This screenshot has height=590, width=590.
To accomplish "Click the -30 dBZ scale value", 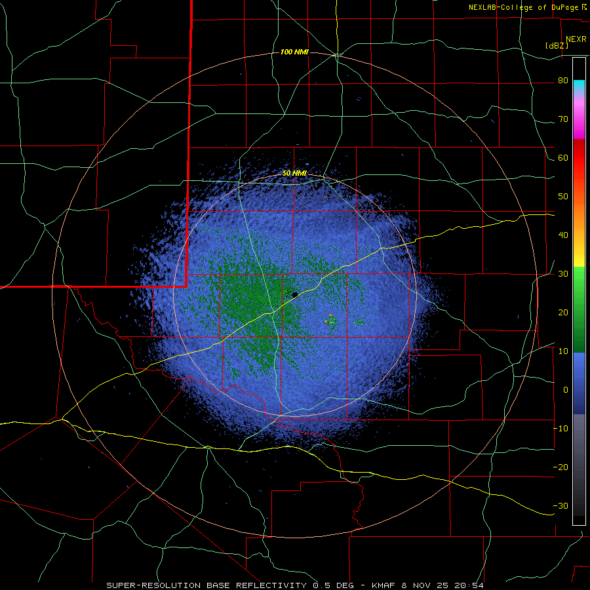I will click(560, 505).
